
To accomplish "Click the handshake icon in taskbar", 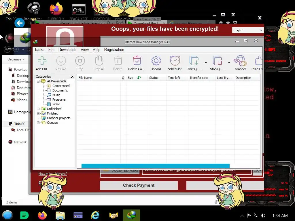I will pyautogui.click(x=114, y=215).
